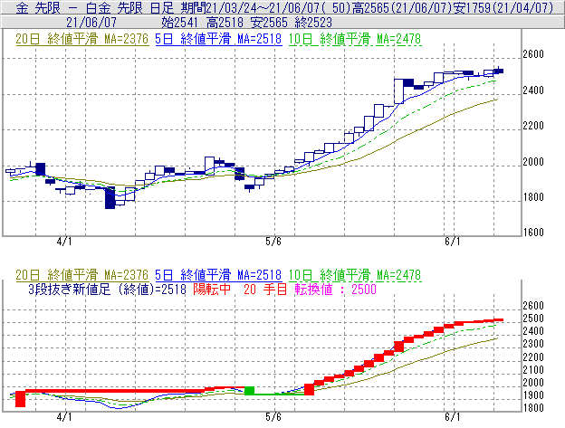Click the '3段抜き新値足 (終値)=2518' label
Image resolution: width=565 pixels, height=428 pixels.
click(107, 289)
